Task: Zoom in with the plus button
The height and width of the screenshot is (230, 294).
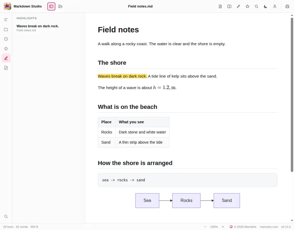Action: pyautogui.click(x=223, y=227)
